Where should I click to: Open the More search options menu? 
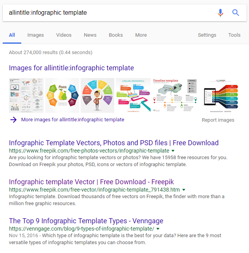141,35
